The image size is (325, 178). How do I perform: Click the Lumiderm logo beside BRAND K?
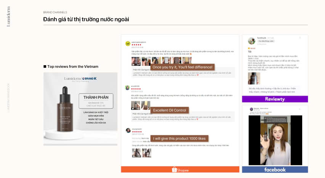pos(72,79)
